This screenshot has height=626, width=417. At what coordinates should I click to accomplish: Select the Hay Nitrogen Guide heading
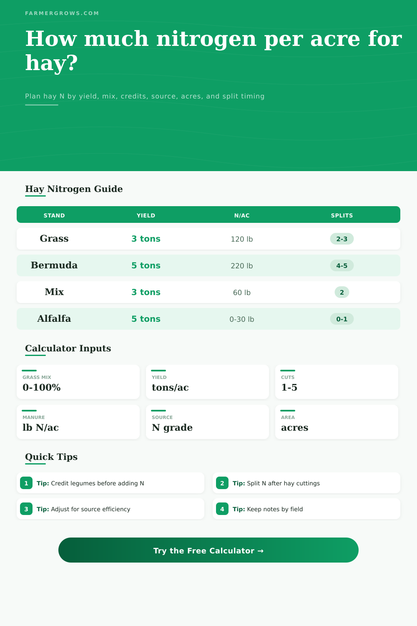coord(74,189)
